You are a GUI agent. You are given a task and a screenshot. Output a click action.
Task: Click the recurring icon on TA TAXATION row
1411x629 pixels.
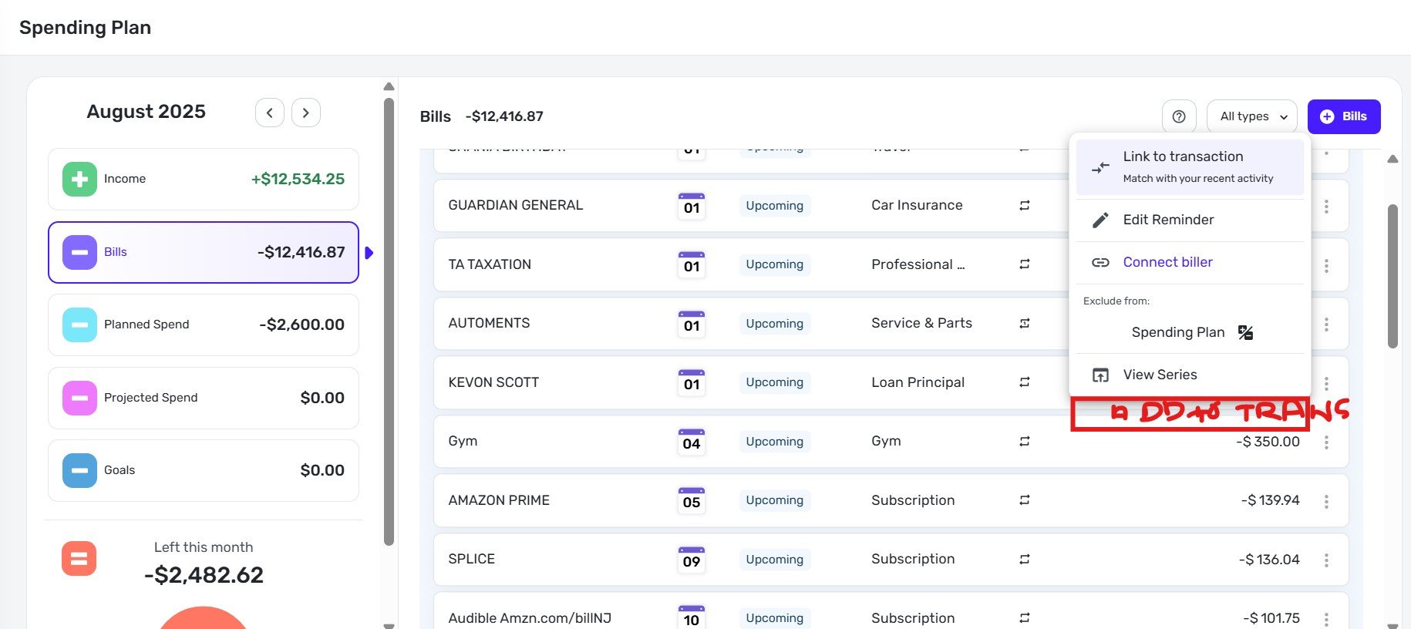click(x=1025, y=264)
